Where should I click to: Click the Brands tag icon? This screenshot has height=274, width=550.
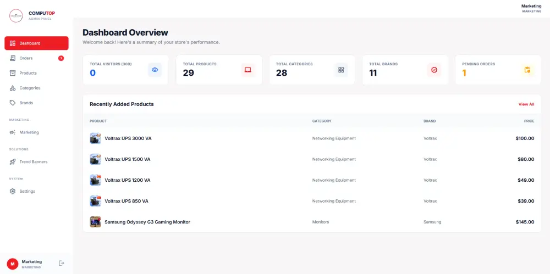13,103
